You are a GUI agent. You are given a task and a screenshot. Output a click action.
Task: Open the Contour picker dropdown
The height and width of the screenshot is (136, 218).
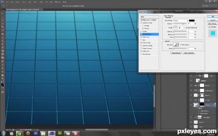[x=178, y=45]
